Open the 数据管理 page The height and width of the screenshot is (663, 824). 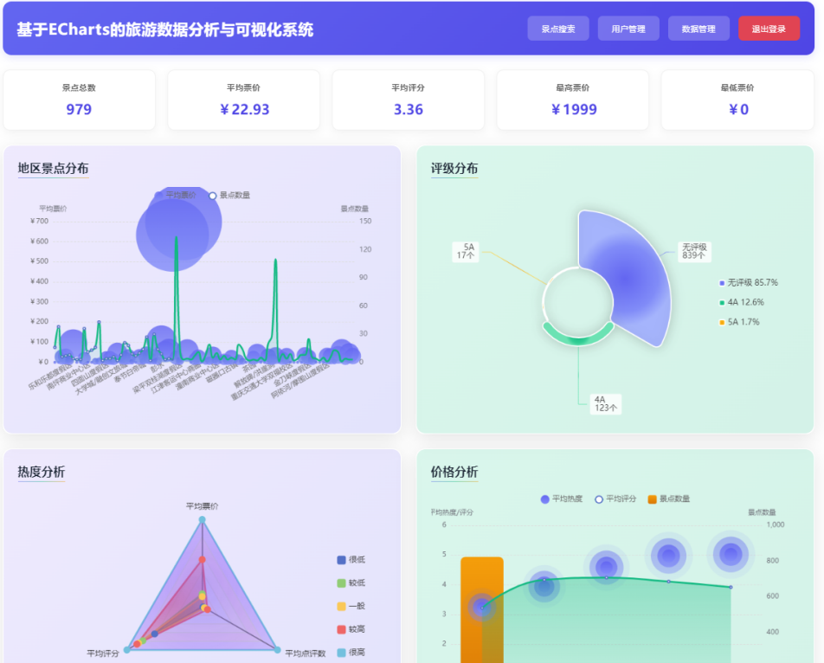(x=698, y=28)
